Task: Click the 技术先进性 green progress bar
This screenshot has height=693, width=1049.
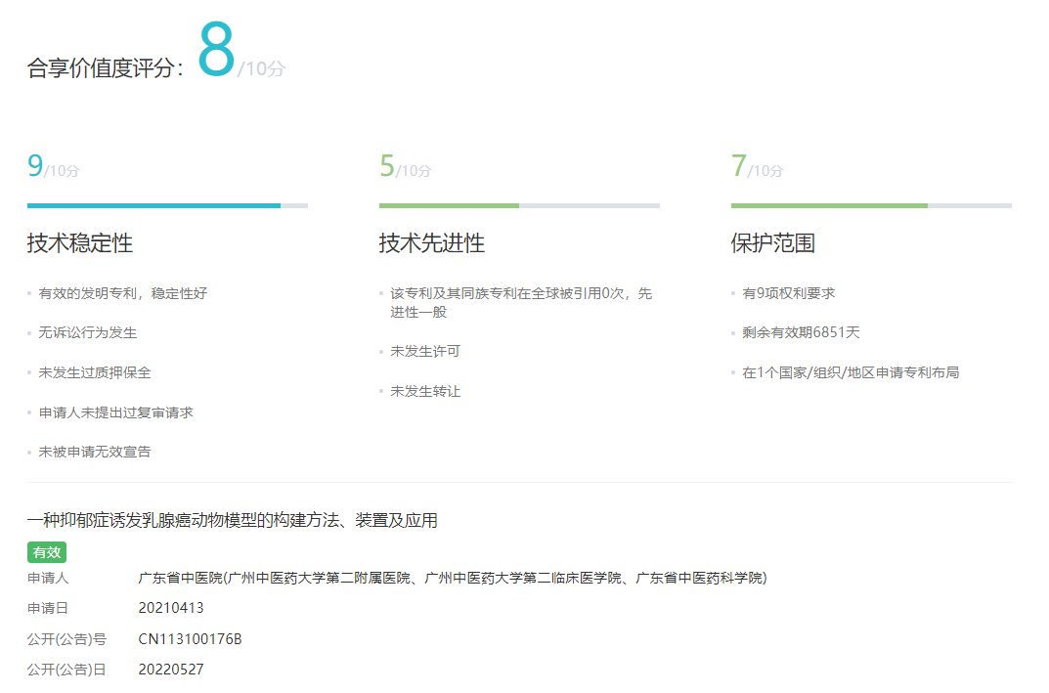Action: pos(449,205)
